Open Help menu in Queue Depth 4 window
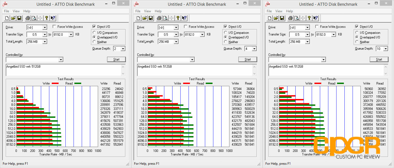 click(158, 11)
